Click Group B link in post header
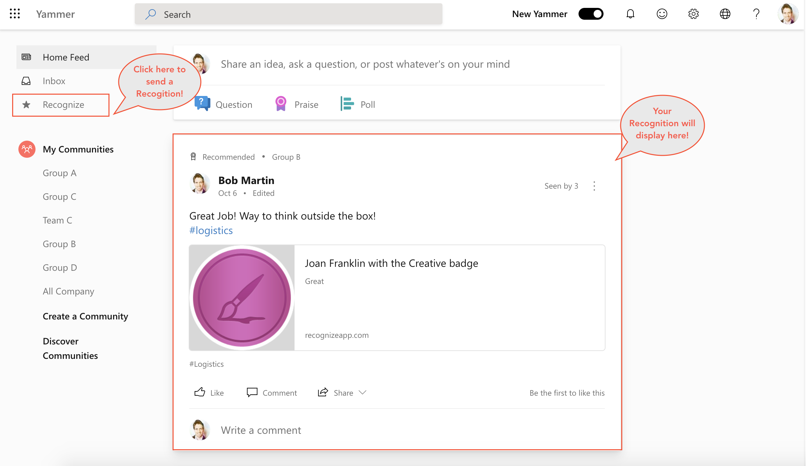 click(286, 157)
